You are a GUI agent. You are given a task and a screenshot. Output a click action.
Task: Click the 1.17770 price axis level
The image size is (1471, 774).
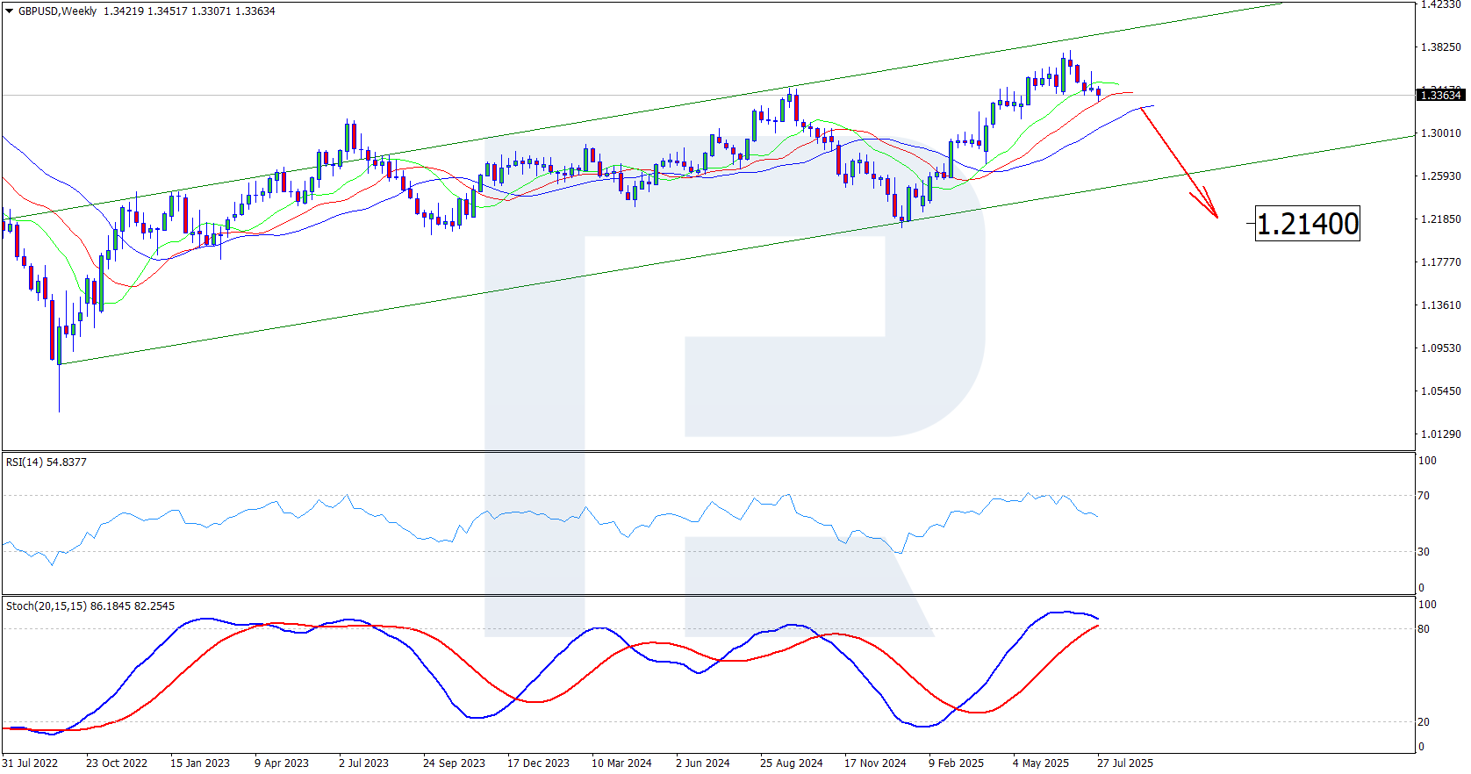click(1441, 262)
